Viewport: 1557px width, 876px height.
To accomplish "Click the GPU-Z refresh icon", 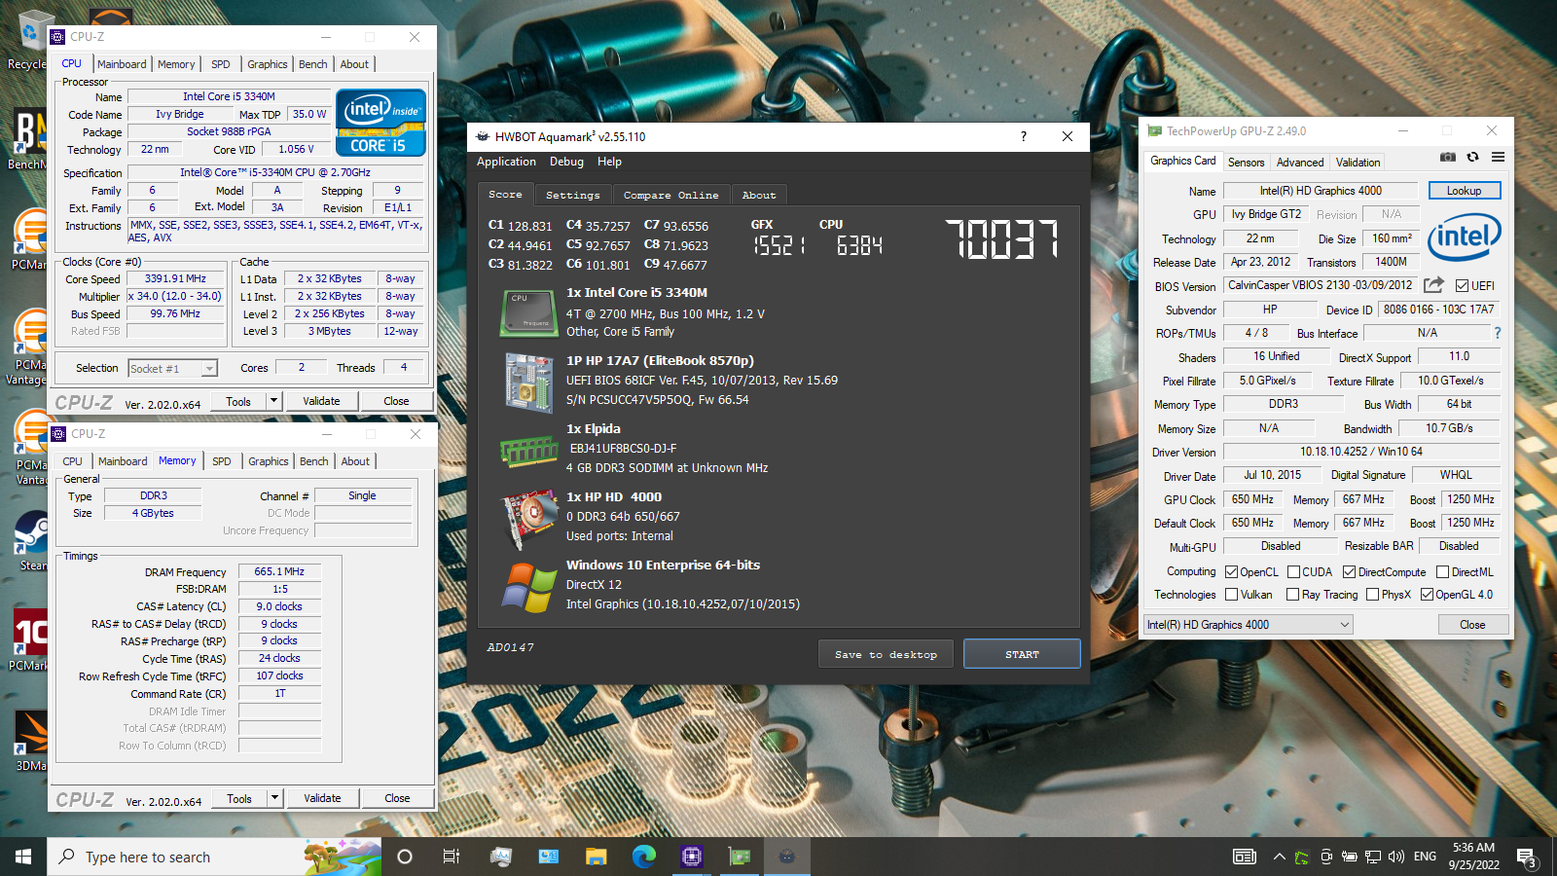I will click(x=1472, y=157).
